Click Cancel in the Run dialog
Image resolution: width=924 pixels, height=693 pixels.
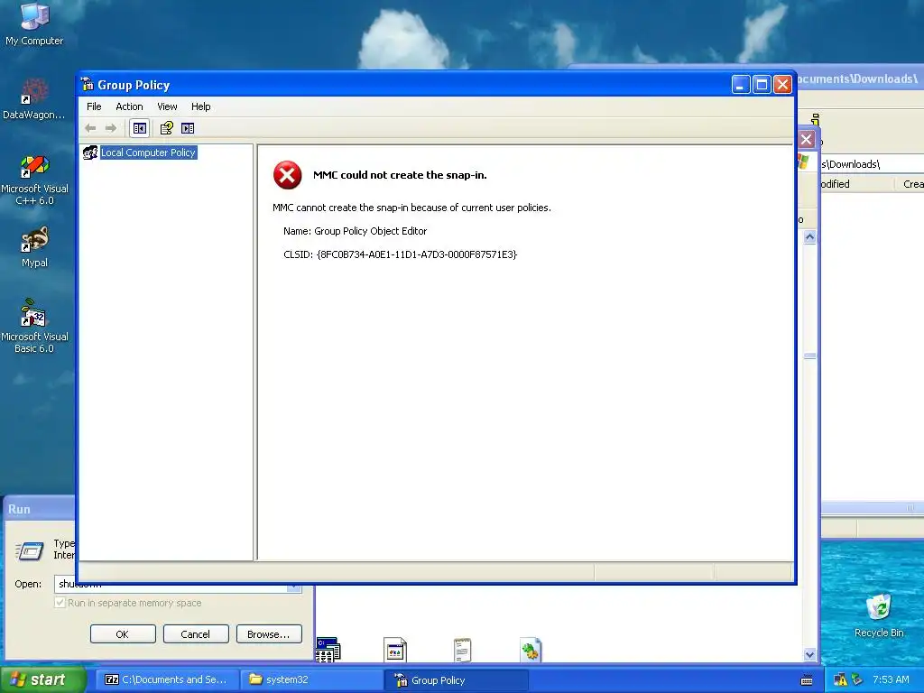click(196, 634)
